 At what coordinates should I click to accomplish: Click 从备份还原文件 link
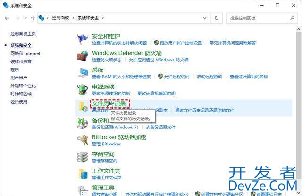pos(160,127)
